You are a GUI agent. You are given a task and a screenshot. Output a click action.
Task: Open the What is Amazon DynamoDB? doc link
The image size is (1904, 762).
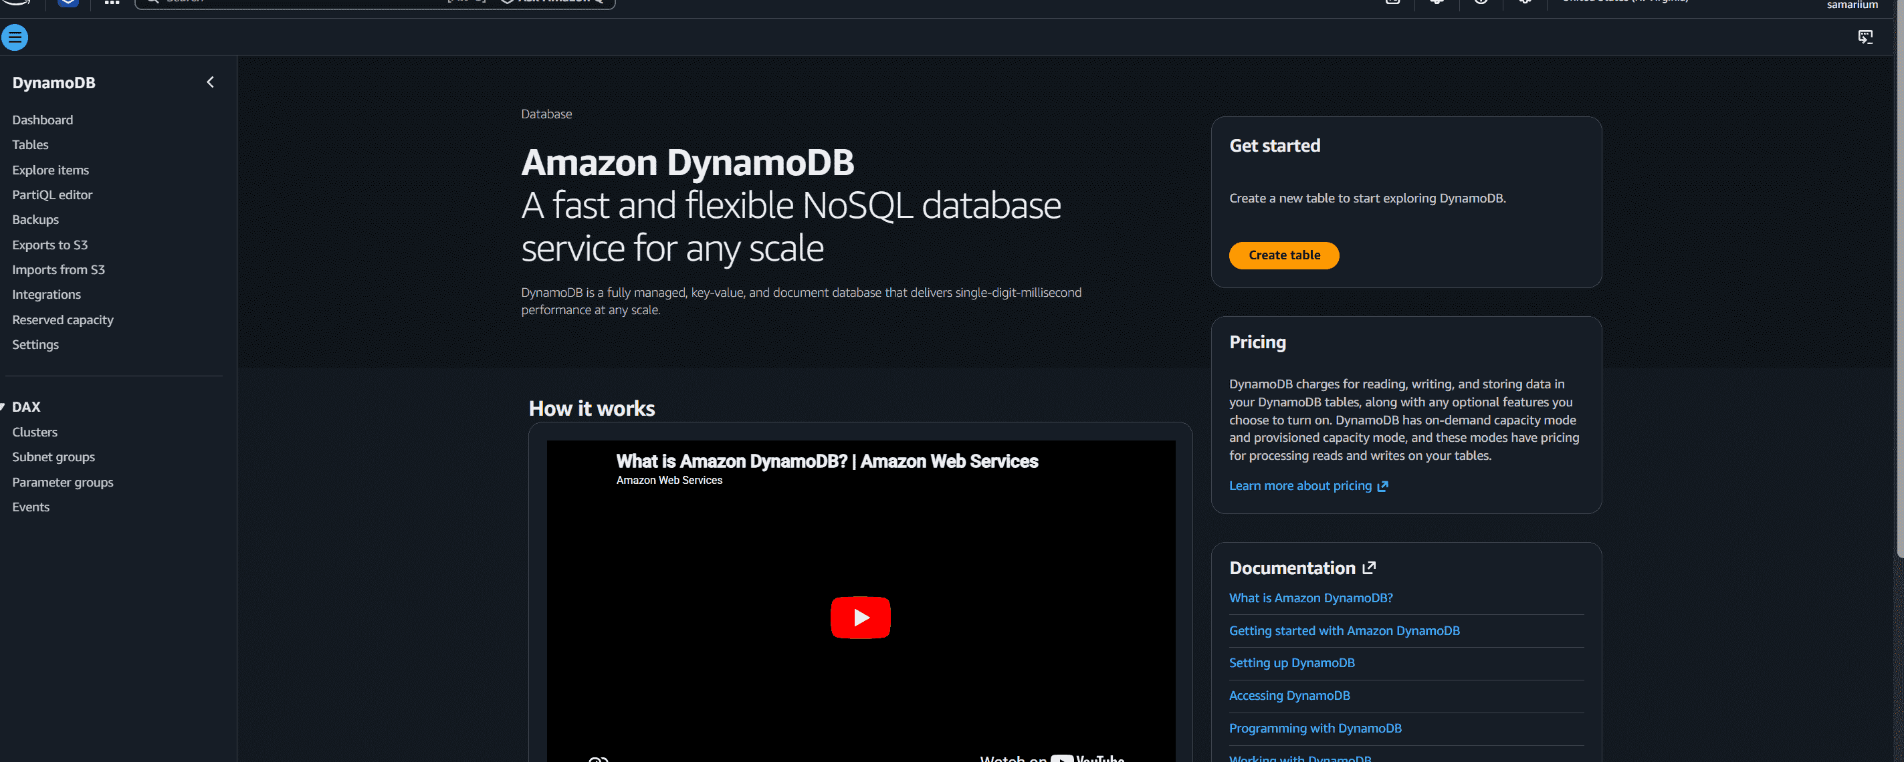click(1311, 598)
